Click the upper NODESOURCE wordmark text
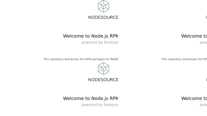Viewport: 207px width, 116px height. click(103, 17)
